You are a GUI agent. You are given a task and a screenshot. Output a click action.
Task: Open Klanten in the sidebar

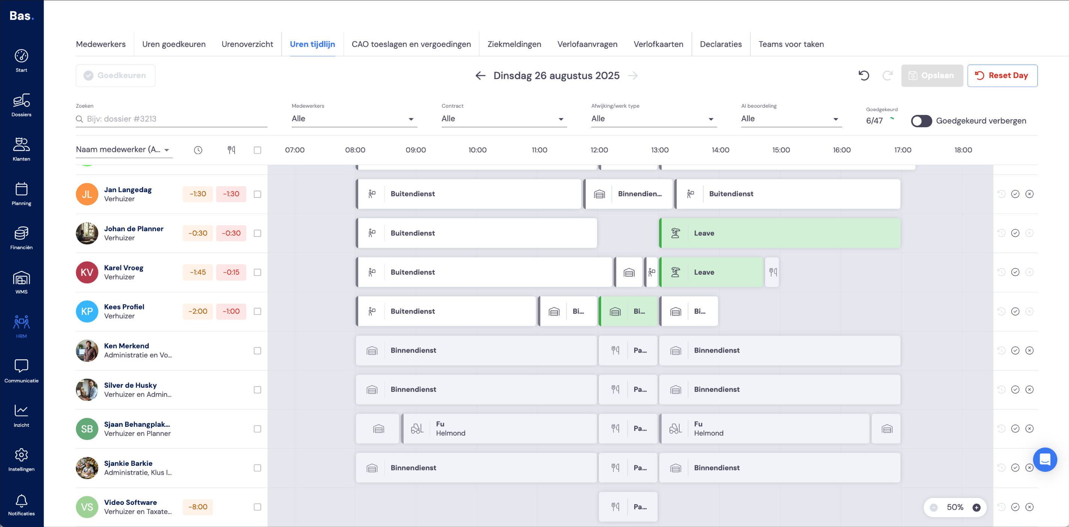21,149
